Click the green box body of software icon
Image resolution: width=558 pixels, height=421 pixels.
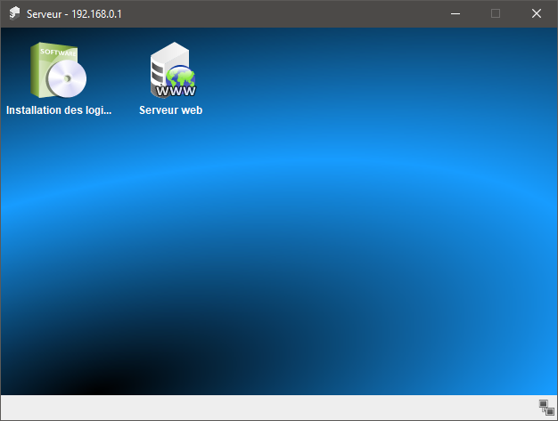pyautogui.click(x=43, y=76)
